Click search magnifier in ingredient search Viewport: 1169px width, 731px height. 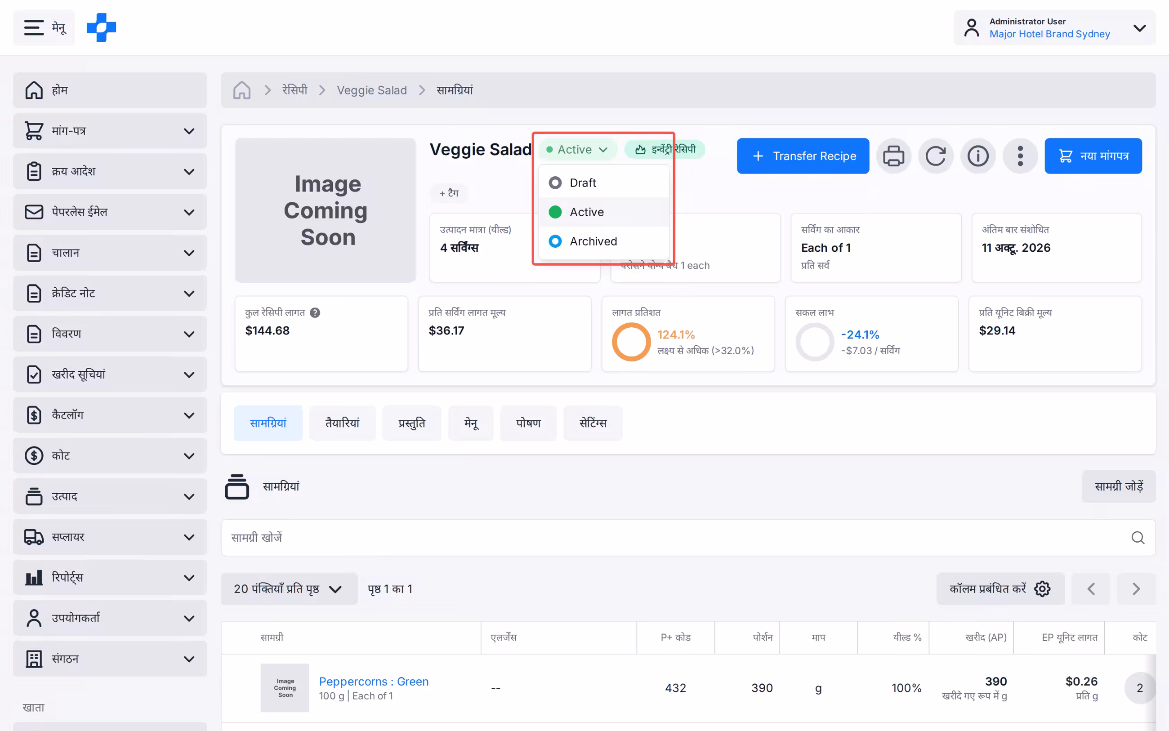coord(1138,538)
